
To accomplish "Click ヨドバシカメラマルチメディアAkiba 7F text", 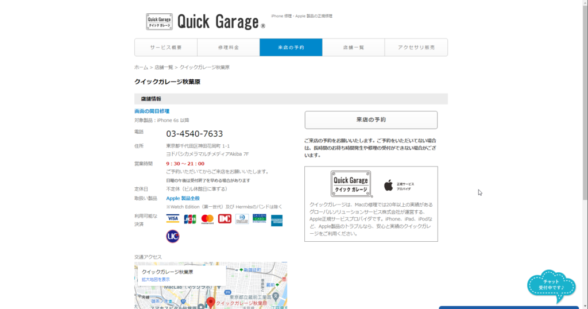I will coord(207,154).
